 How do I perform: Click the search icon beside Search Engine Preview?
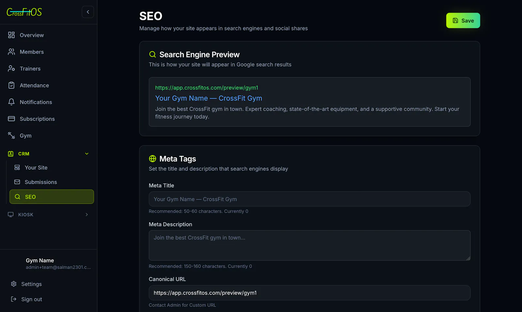pyautogui.click(x=152, y=55)
